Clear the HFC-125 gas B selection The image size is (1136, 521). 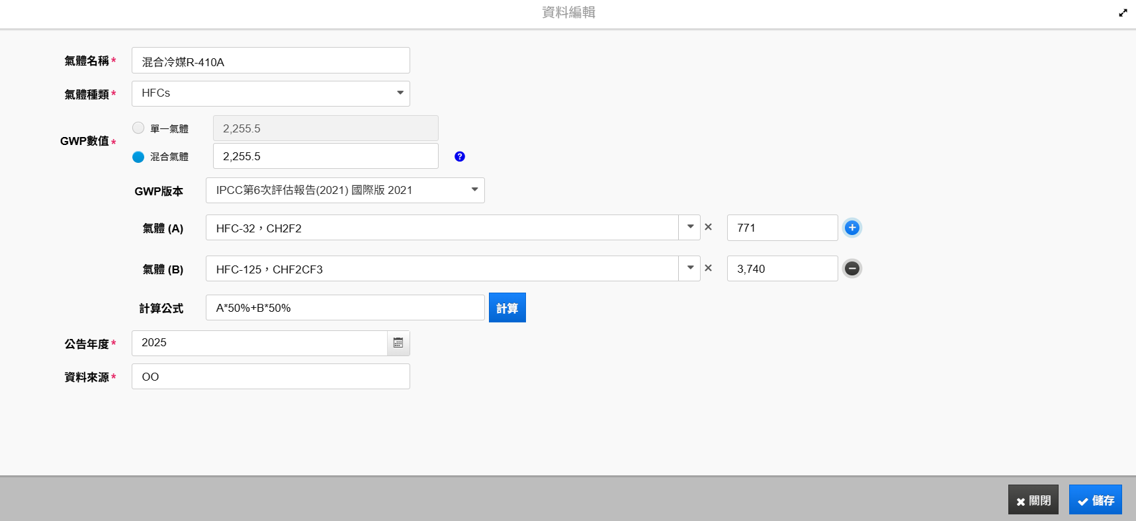[709, 268]
